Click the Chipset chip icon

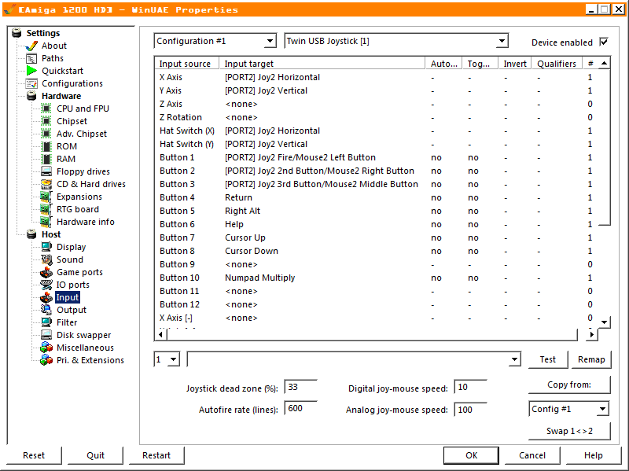tap(46, 121)
